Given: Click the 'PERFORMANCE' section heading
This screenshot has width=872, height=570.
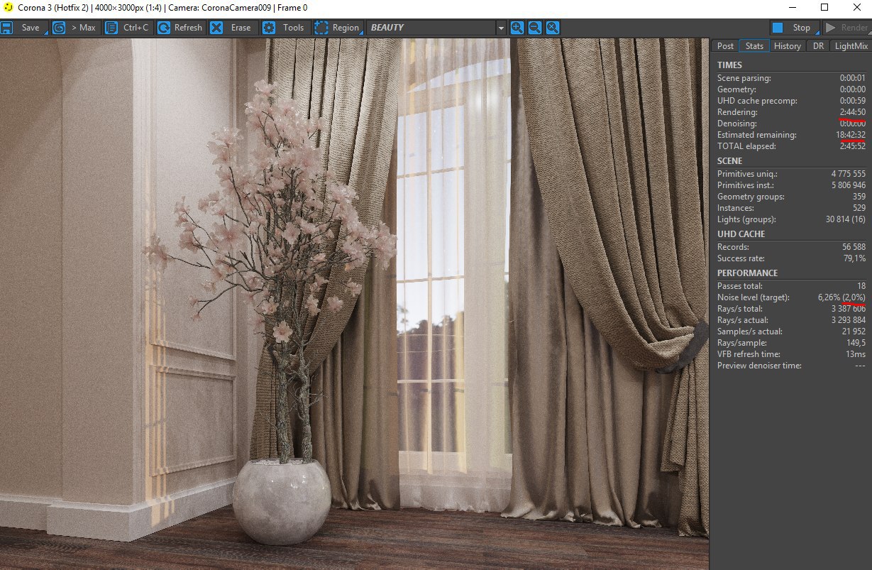Looking at the screenshot, I should coord(747,273).
